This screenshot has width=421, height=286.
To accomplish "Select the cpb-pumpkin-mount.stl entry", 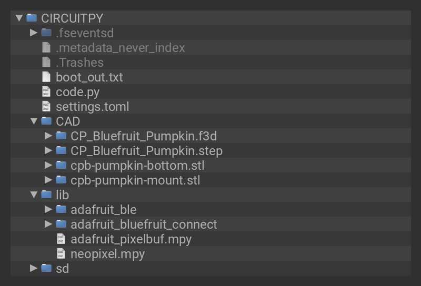I will pyautogui.click(x=135, y=180).
